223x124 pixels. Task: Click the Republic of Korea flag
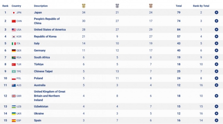coord(13,37)
